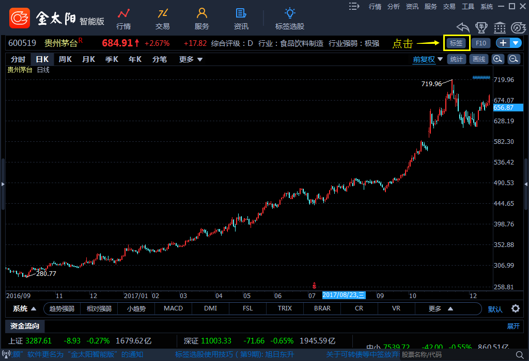Open the 服务 menu in the title bar
529x361 pixels.
tap(430, 6)
